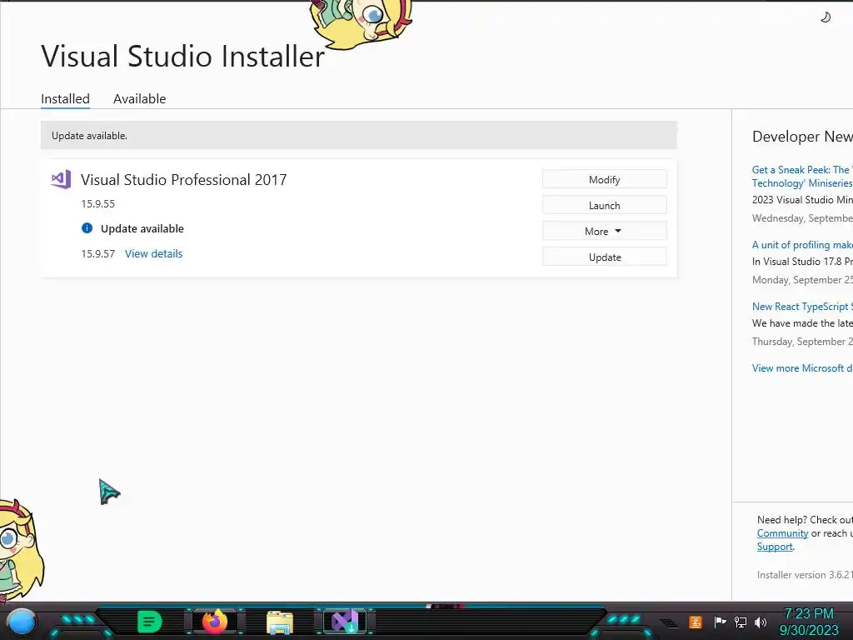Expand the More dropdown
The height and width of the screenshot is (640, 853).
point(605,231)
